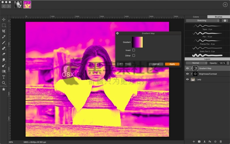Add a new layer group
230x144 pixels.
pyautogui.click(x=199, y=141)
